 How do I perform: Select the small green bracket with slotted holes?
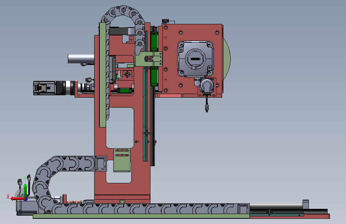point(122,160)
